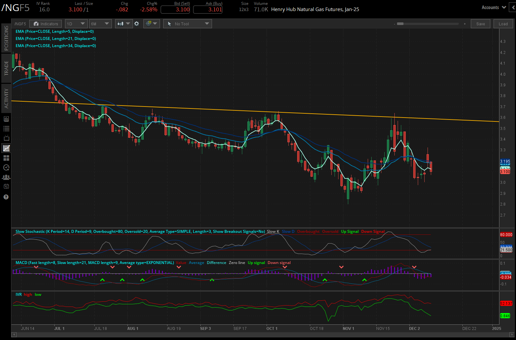
Task: Click the Indicators button
Action: tap(46, 24)
